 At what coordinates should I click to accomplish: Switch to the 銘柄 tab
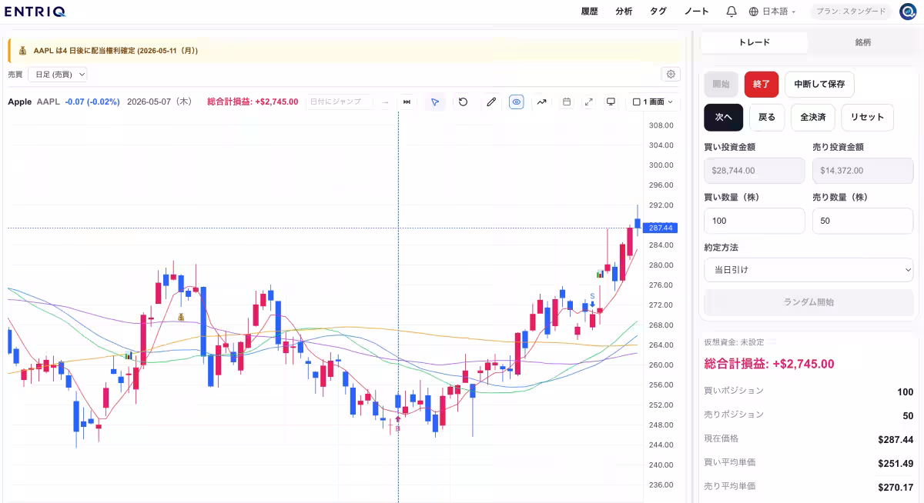click(x=862, y=42)
